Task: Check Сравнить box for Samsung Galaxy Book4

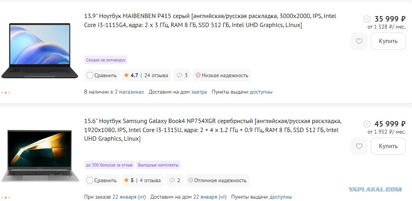Action: click(x=90, y=181)
